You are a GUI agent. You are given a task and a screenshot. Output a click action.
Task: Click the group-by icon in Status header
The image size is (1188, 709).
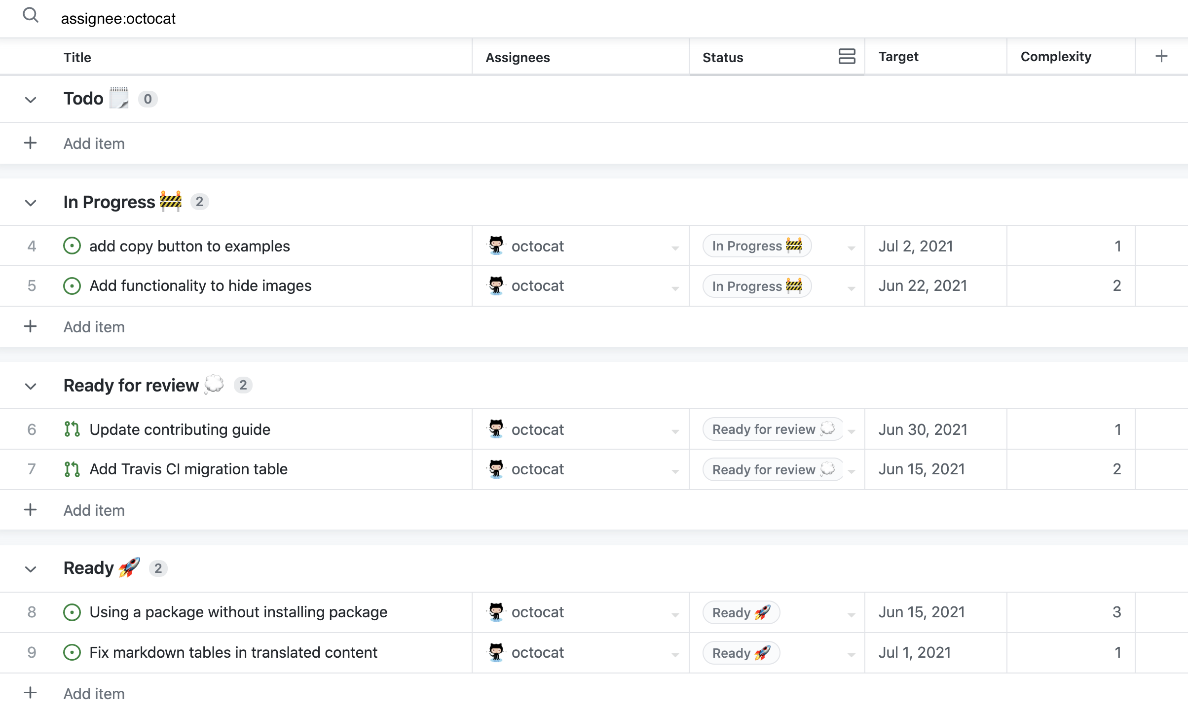click(847, 56)
